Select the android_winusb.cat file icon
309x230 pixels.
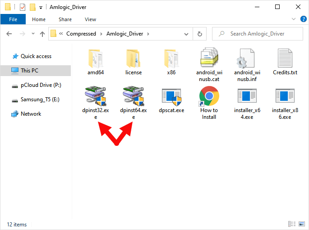[x=209, y=58]
